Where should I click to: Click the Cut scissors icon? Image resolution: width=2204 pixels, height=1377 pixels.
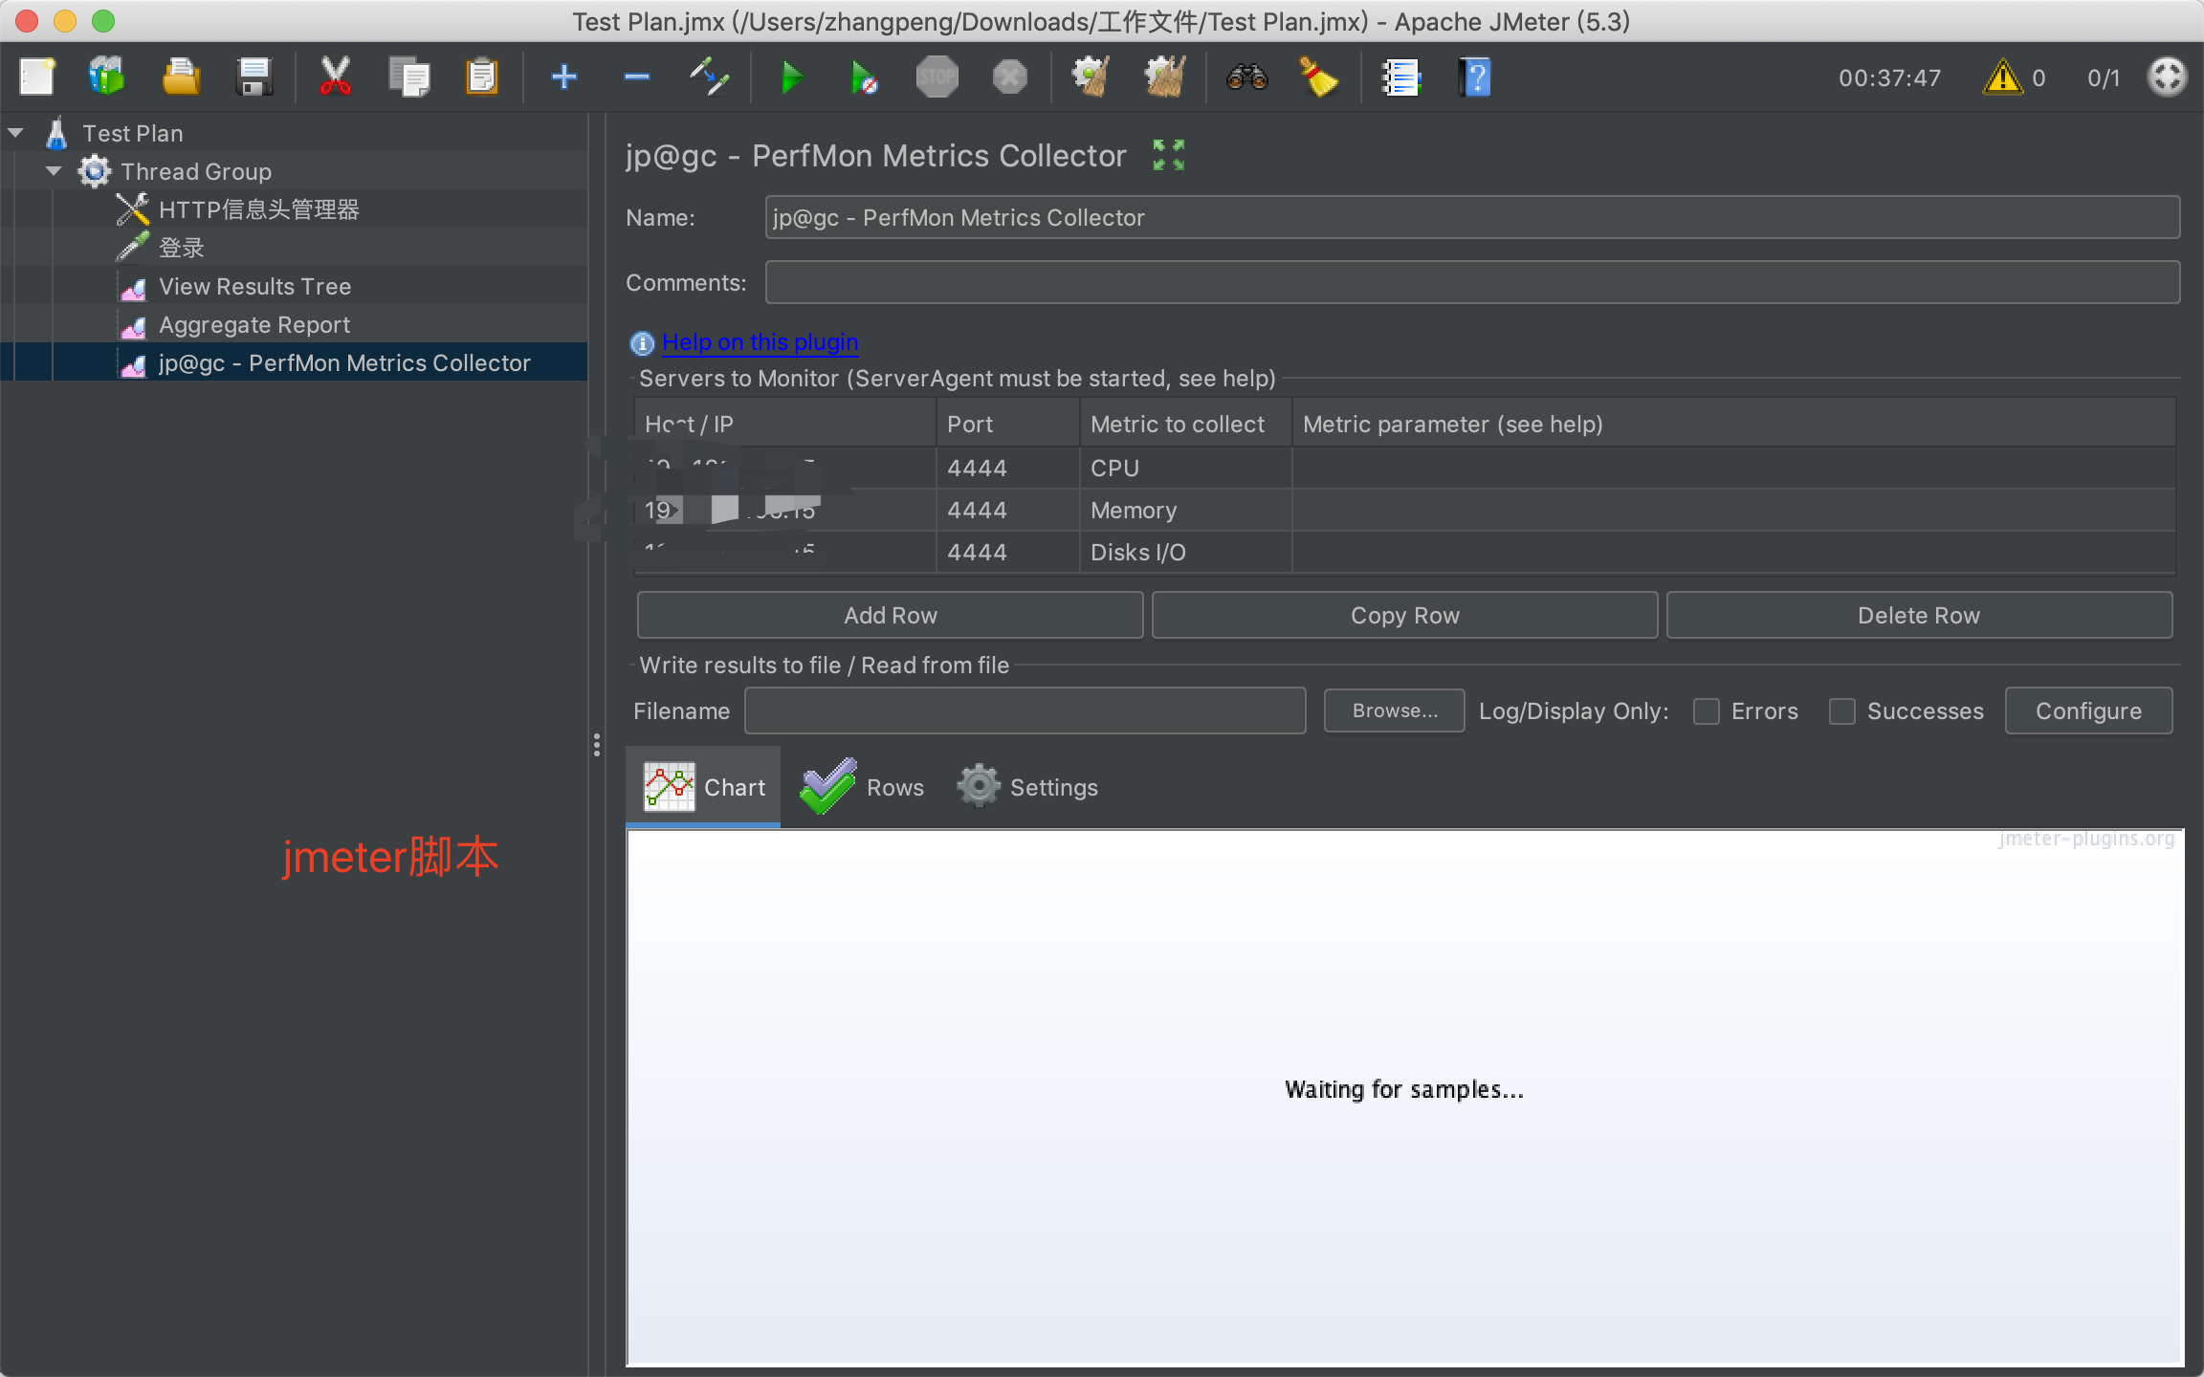[335, 77]
